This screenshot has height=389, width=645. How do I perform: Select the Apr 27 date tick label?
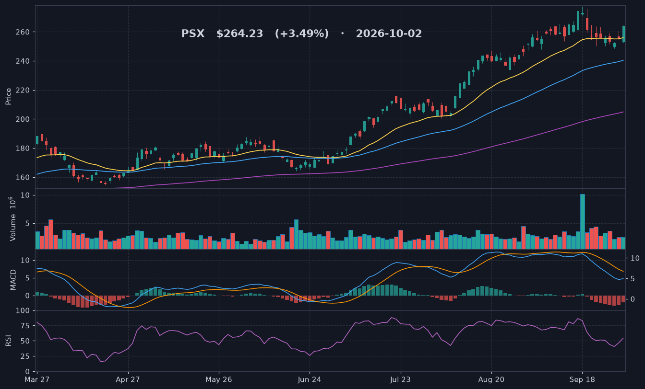point(128,379)
